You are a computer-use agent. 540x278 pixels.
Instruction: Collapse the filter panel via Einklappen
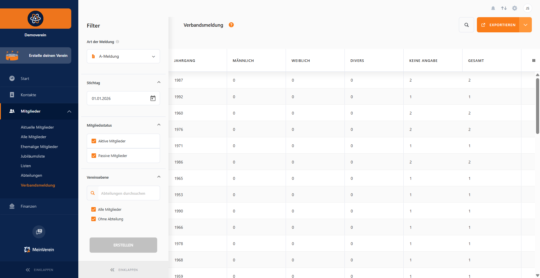pos(124,270)
